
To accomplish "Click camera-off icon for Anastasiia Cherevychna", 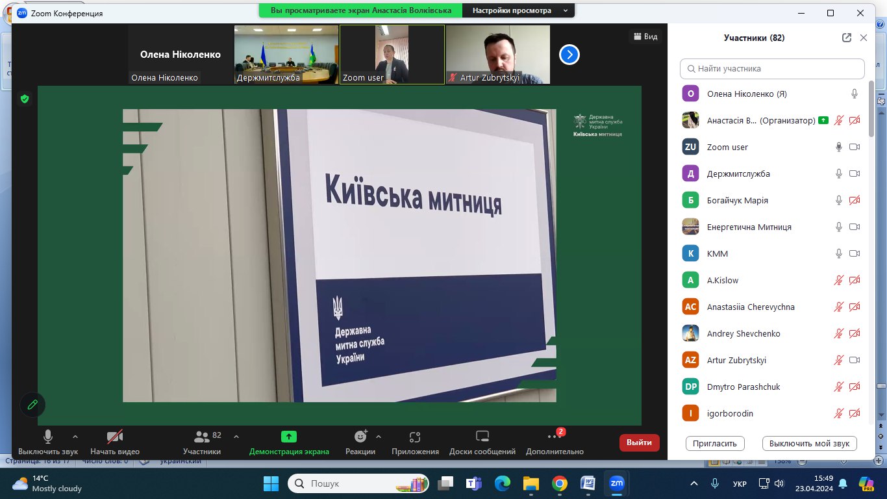I will pos(855,307).
